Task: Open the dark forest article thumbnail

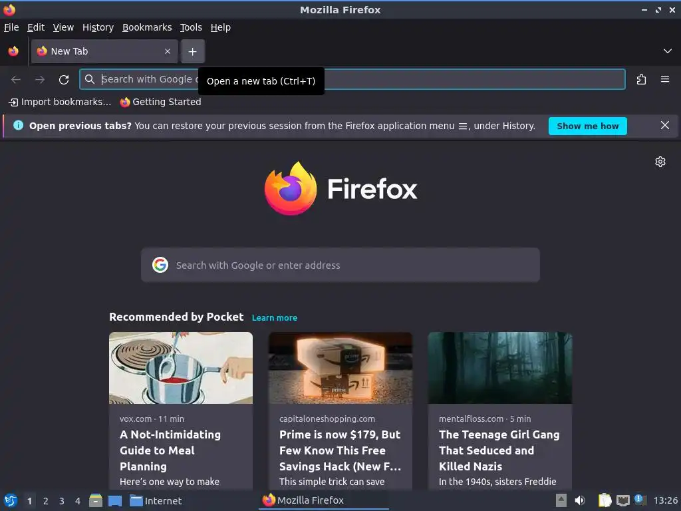Action: [500, 368]
